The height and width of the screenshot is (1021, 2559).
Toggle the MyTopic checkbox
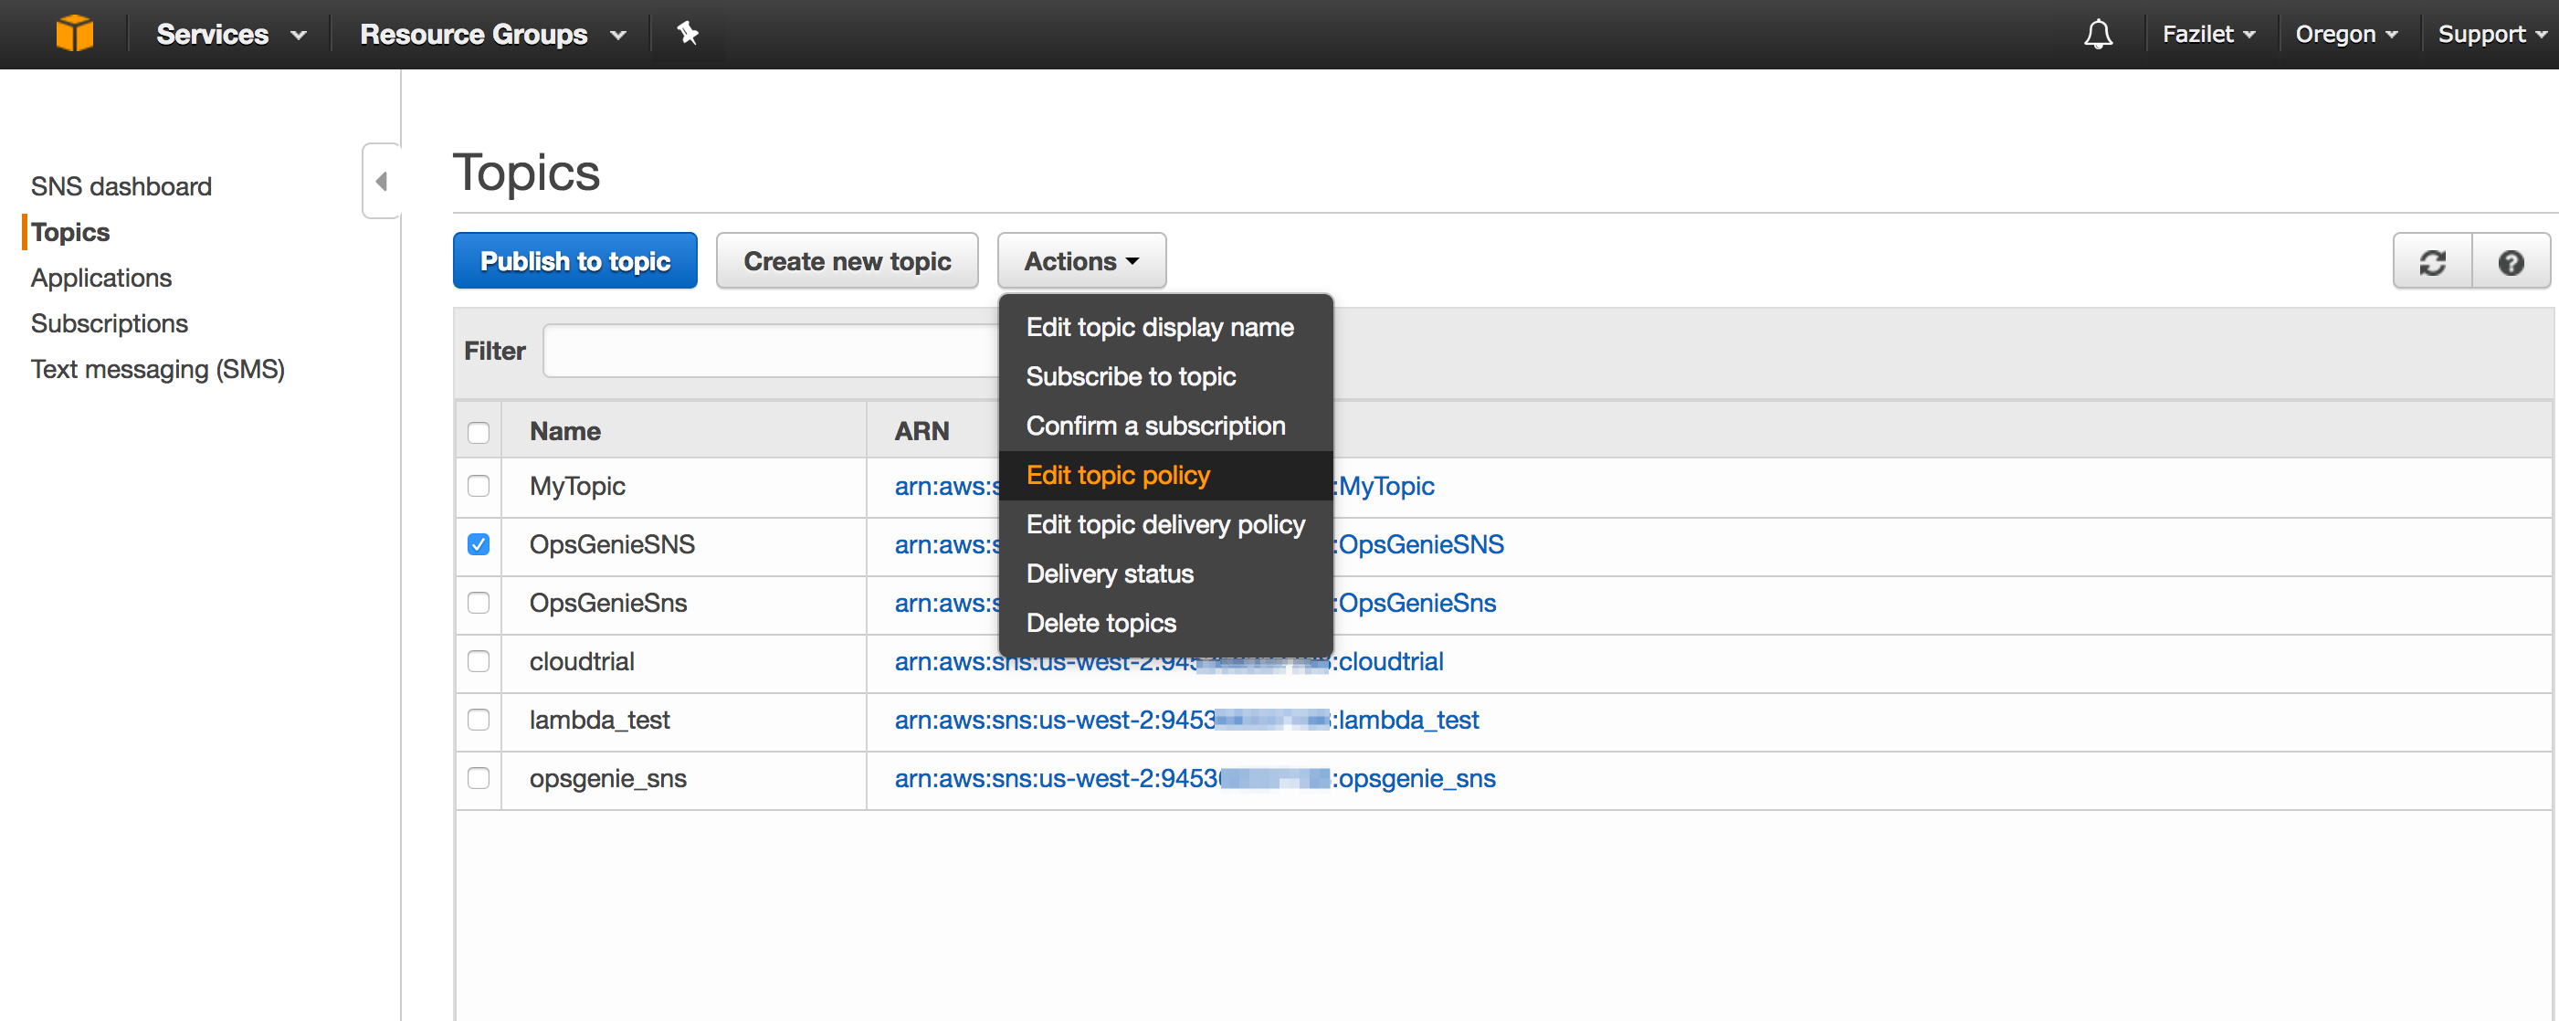tap(479, 484)
